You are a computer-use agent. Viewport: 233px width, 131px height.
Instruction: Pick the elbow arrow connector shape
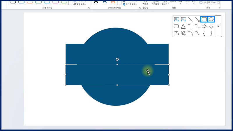pyautogui.click(x=197, y=26)
